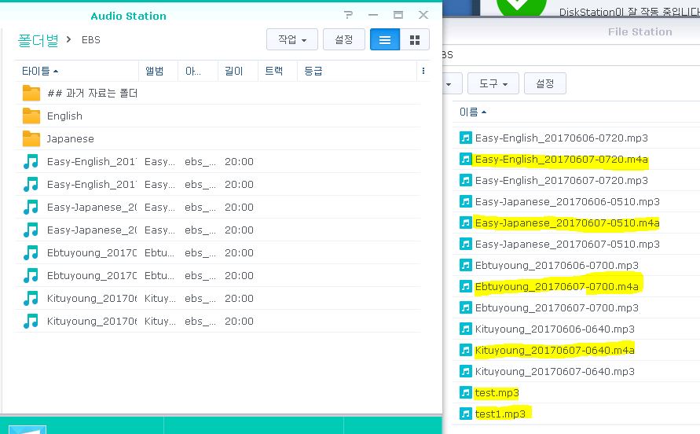Select Easy-Japanese_20170607-0510.mp3 file icon
Screen dimensions: 700x434
(466, 244)
